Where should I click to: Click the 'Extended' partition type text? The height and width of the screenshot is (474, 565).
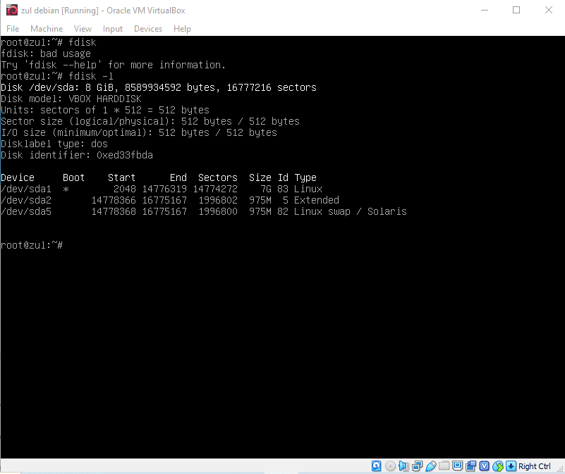tap(317, 200)
